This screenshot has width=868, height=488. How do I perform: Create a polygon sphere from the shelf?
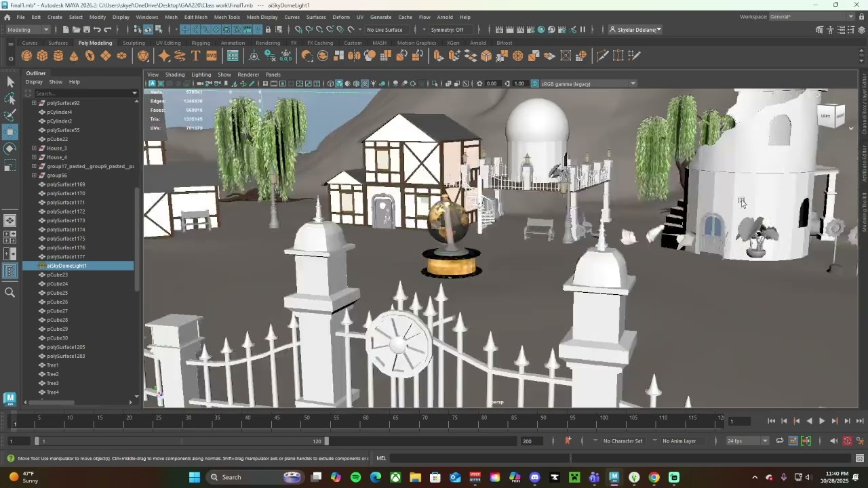pos(26,56)
